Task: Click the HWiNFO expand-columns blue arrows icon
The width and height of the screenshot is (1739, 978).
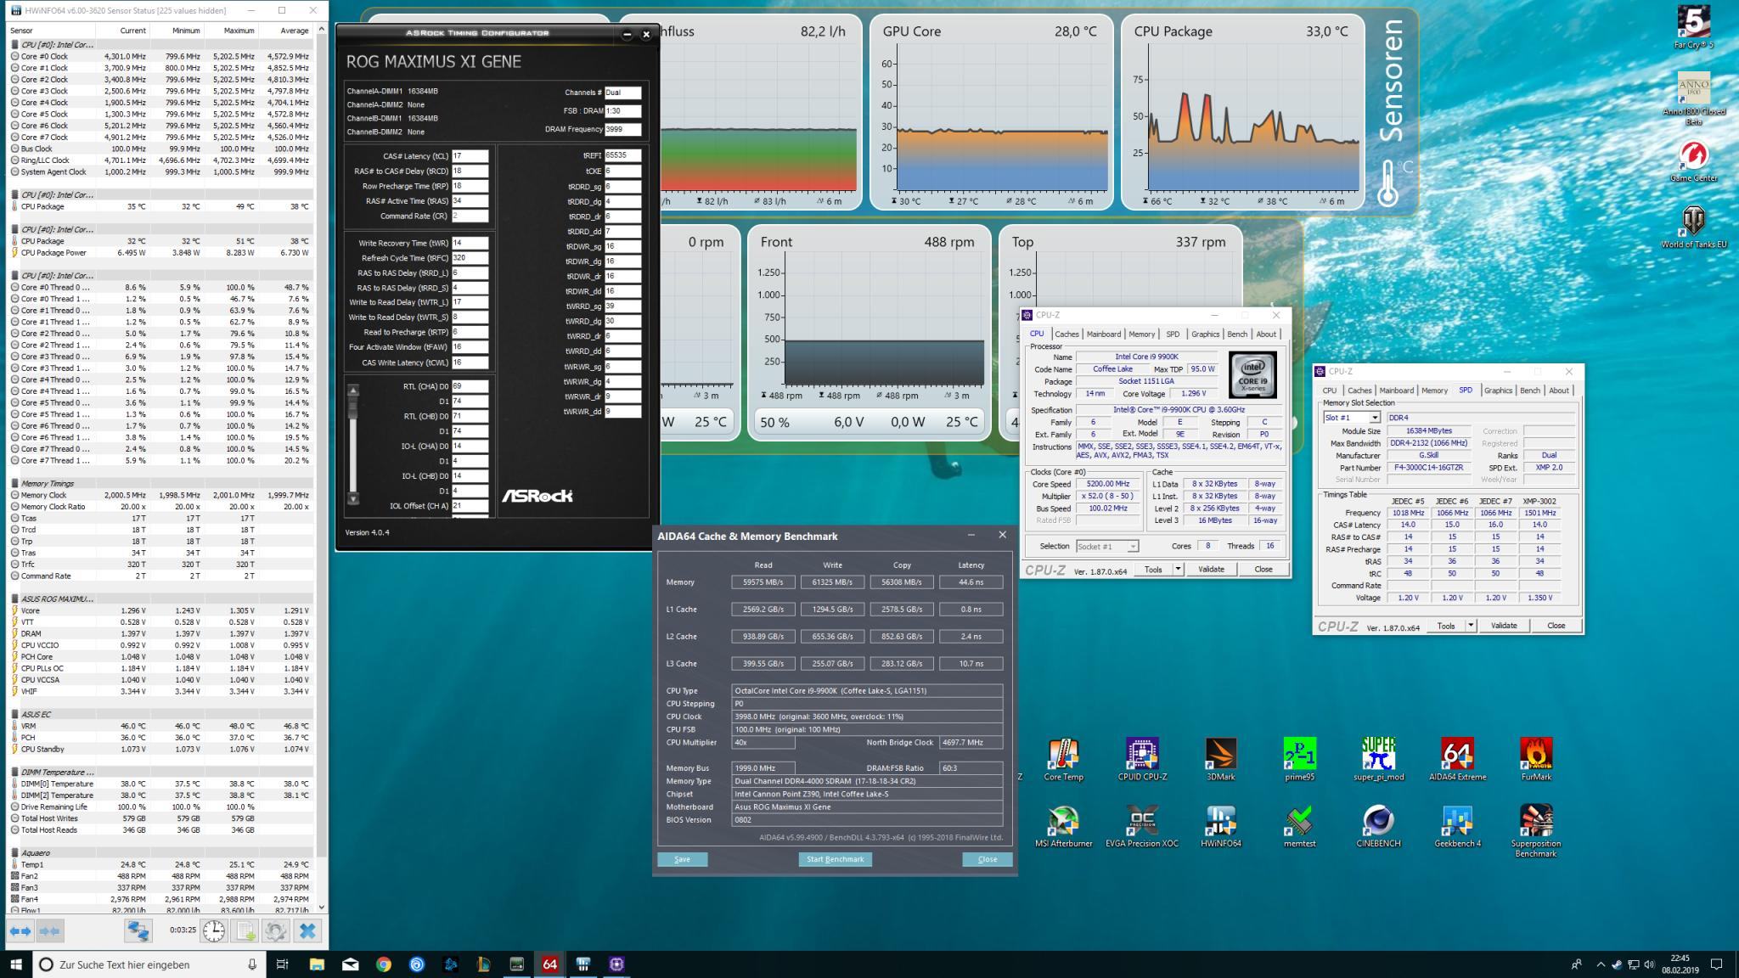Action: click(20, 931)
